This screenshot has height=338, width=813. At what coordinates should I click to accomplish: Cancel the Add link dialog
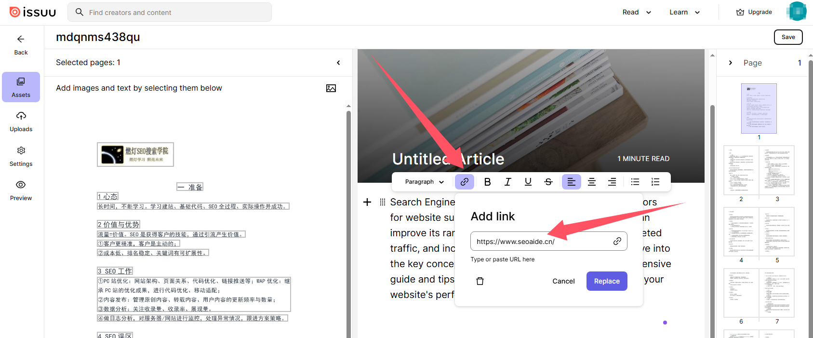[x=563, y=281]
